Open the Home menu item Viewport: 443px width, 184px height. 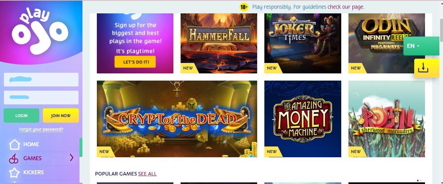pos(31,144)
